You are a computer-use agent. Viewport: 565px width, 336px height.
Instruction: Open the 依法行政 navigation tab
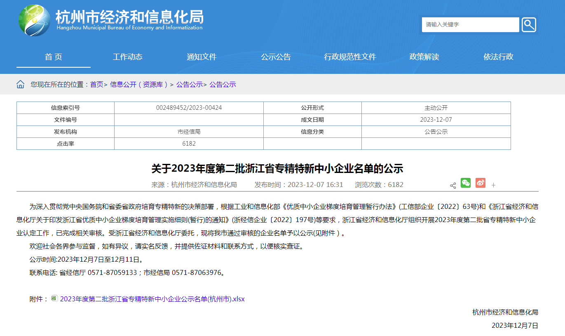(x=498, y=57)
